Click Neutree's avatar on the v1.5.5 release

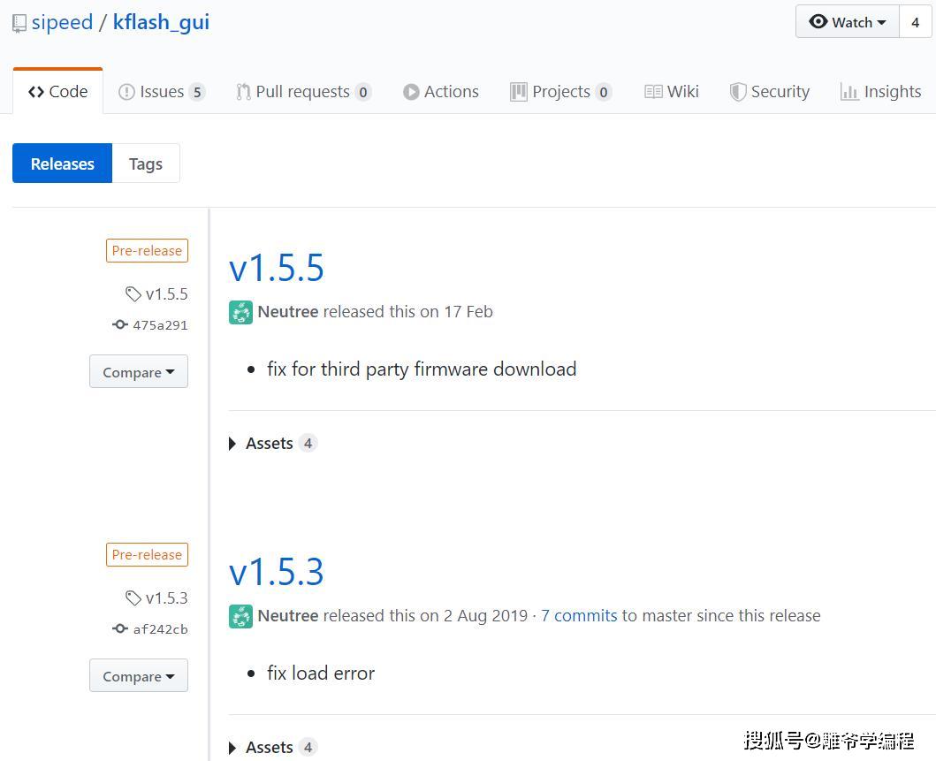[240, 312]
